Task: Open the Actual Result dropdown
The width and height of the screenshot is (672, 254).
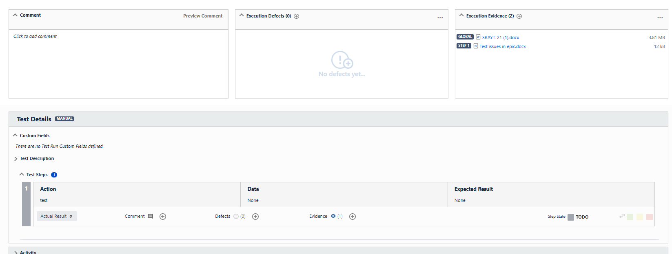Action: click(x=57, y=216)
